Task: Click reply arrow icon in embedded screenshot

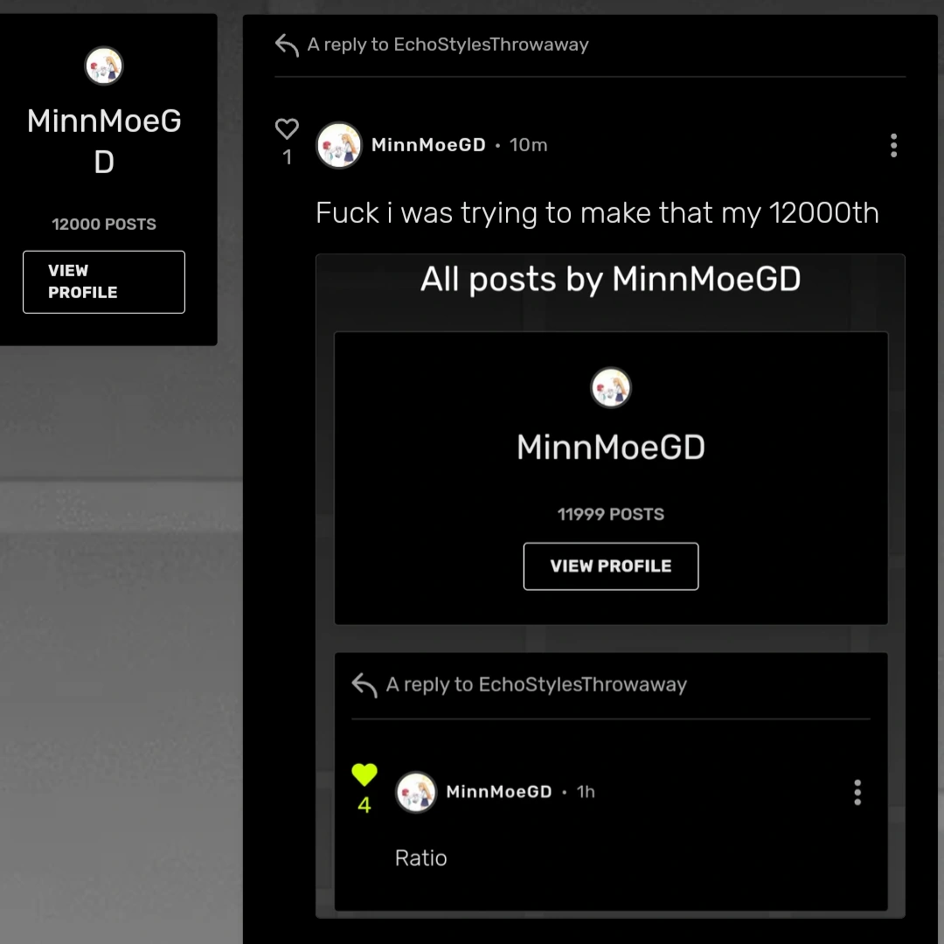Action: [364, 684]
